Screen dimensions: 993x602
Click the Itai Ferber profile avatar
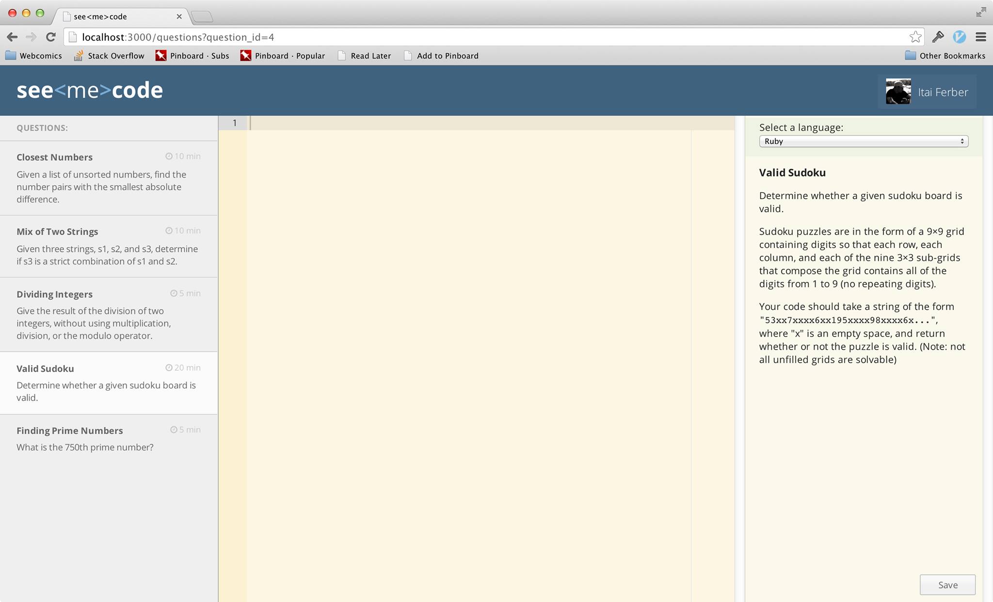point(898,92)
